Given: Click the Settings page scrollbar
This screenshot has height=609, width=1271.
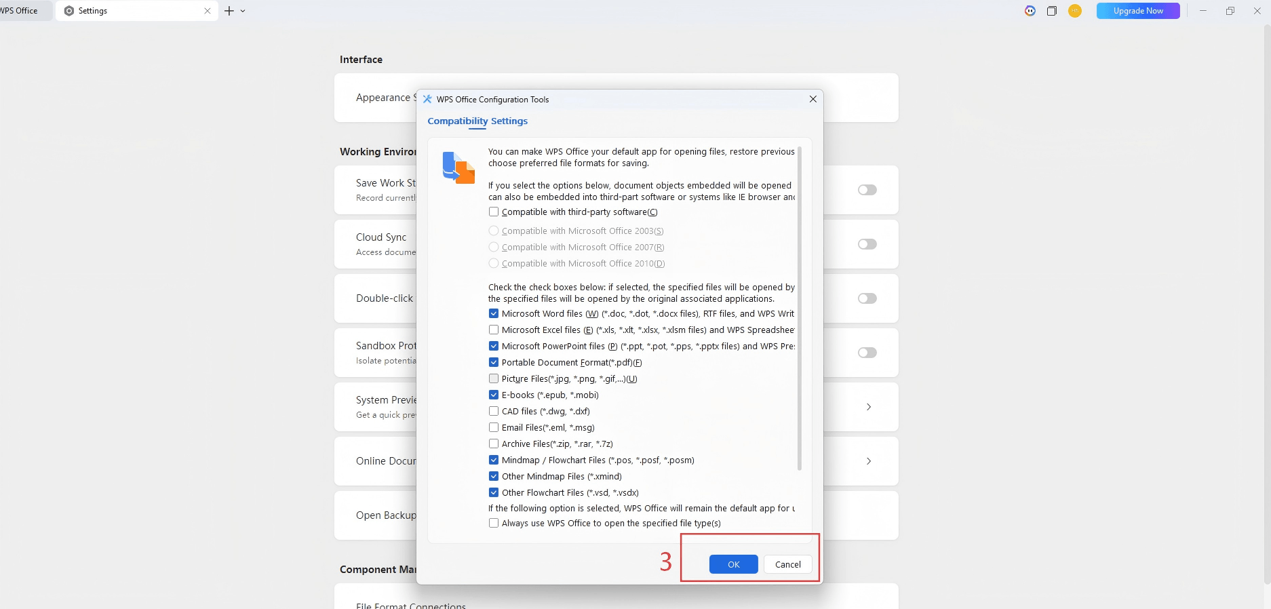Looking at the screenshot, I should [1267, 304].
